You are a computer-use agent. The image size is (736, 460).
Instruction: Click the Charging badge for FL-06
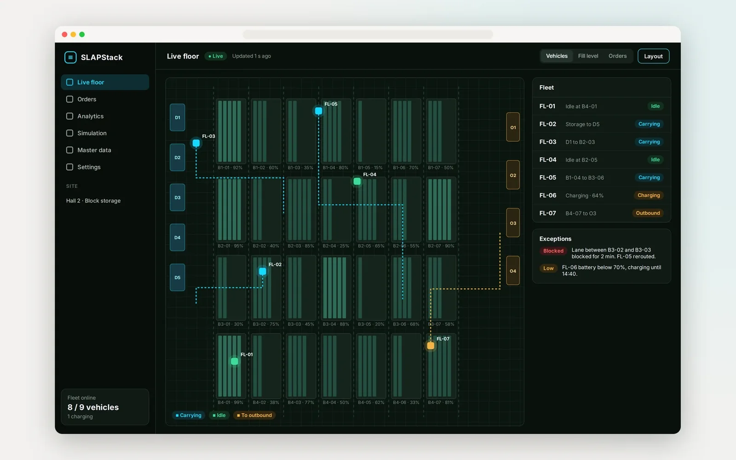(x=649, y=195)
